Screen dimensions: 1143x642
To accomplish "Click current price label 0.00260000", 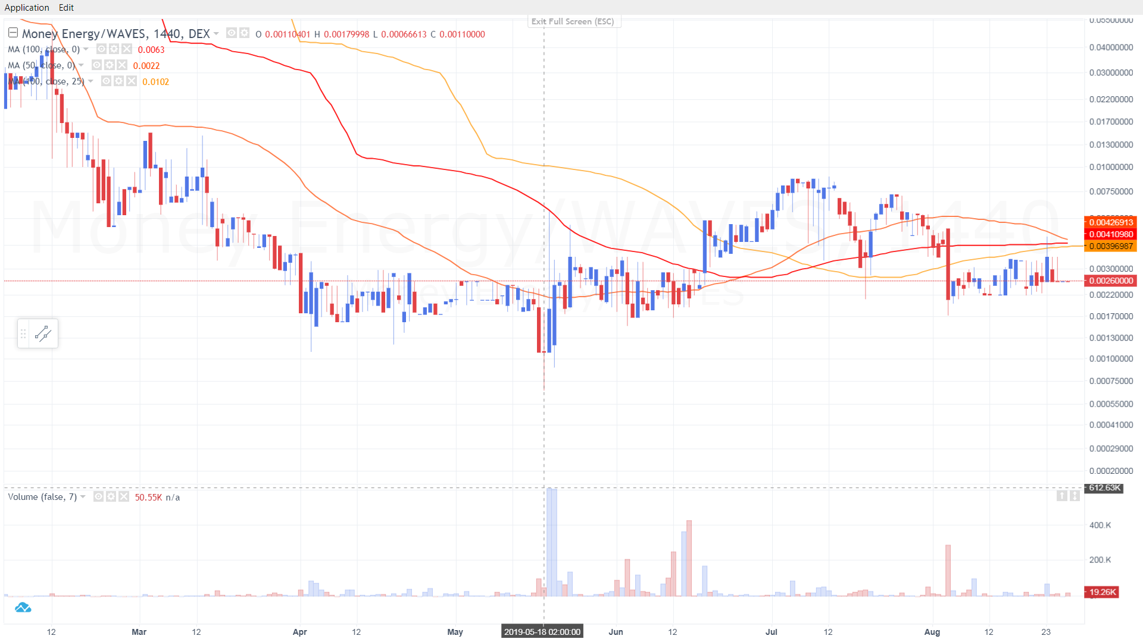I will (x=1111, y=281).
